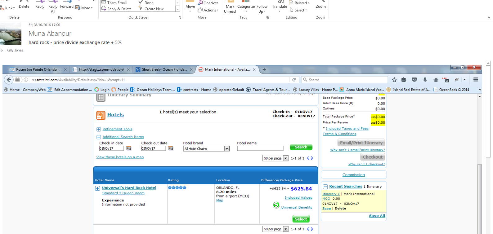Collapse the Recent Searches panel
The image size is (493, 234).
coord(325,187)
